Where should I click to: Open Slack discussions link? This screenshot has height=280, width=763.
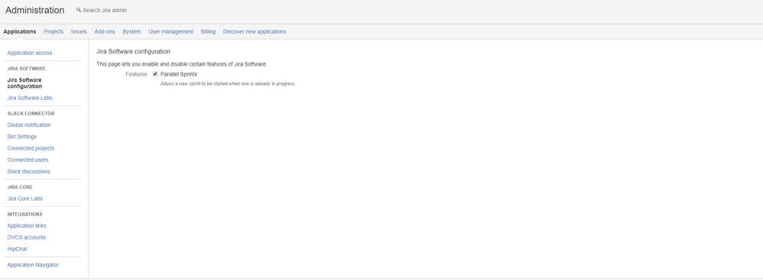tap(29, 172)
